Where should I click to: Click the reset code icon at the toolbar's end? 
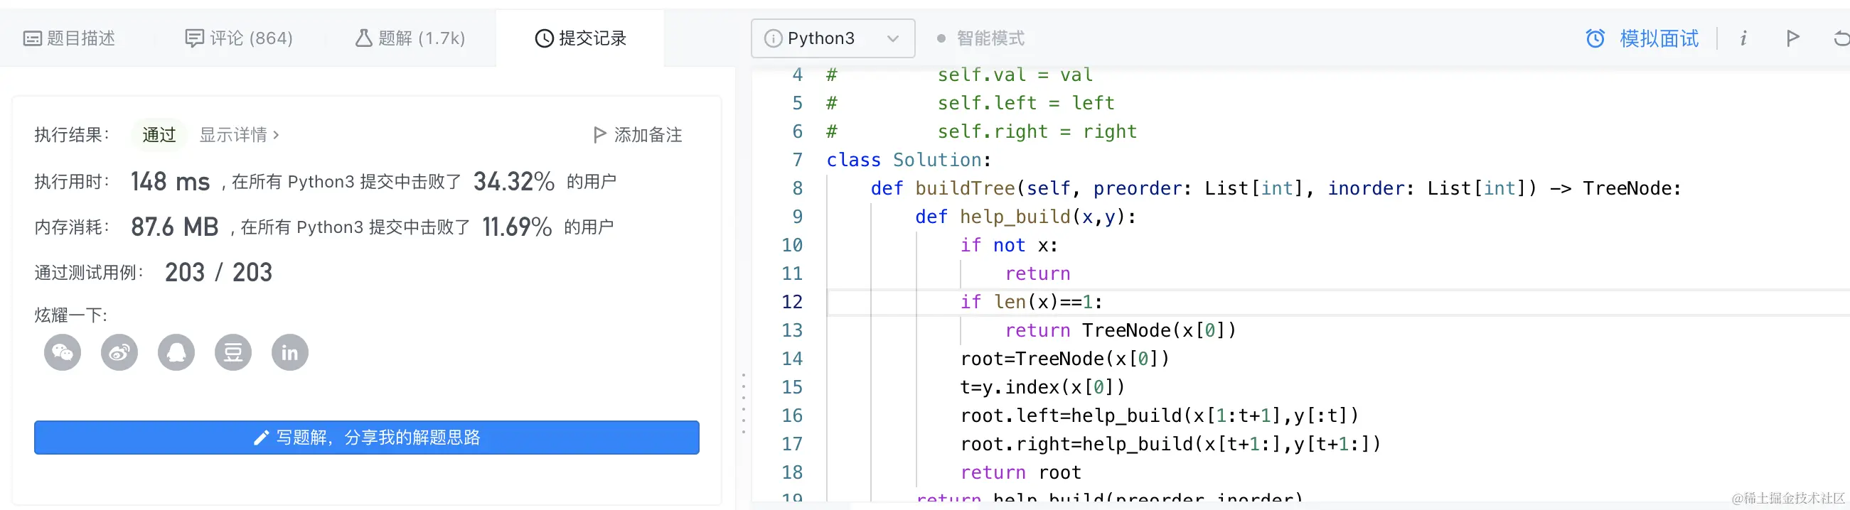(x=1841, y=38)
